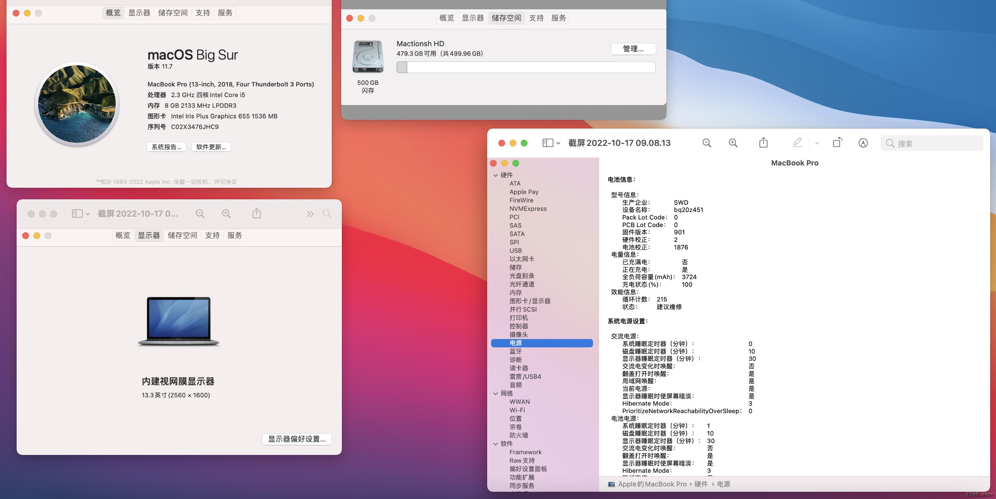The image size is (996, 499).
Task: Click the share icon in right Preview window
Action: 763,143
